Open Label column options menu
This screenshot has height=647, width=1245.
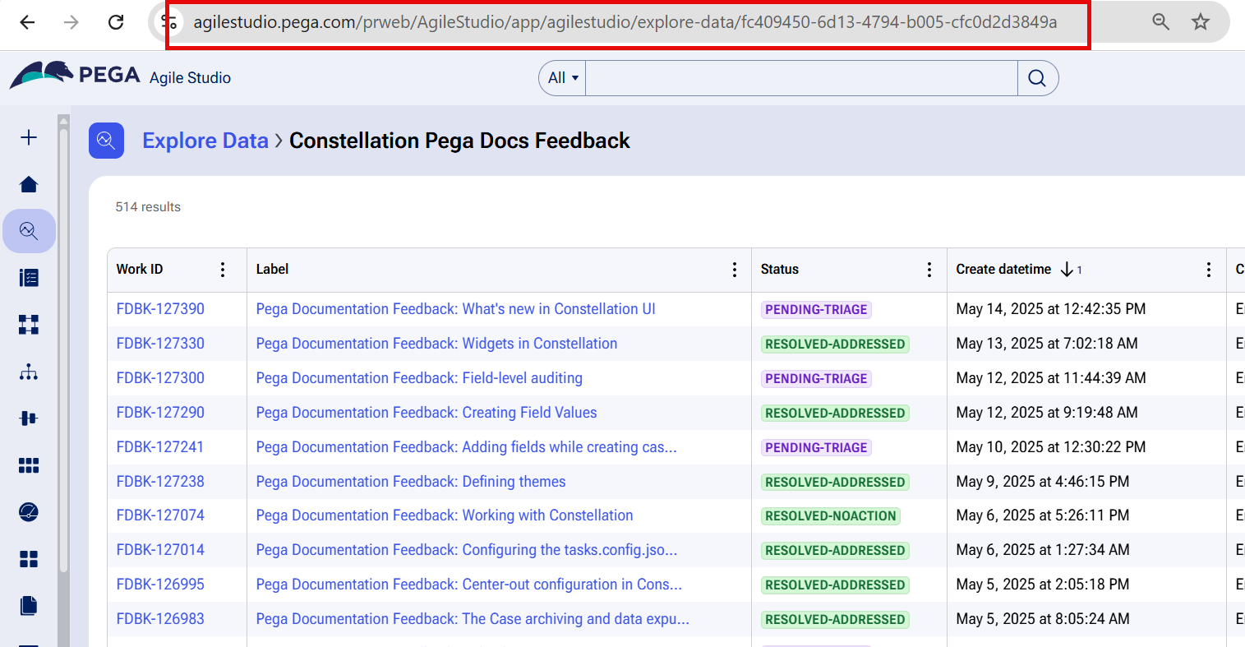tap(735, 270)
